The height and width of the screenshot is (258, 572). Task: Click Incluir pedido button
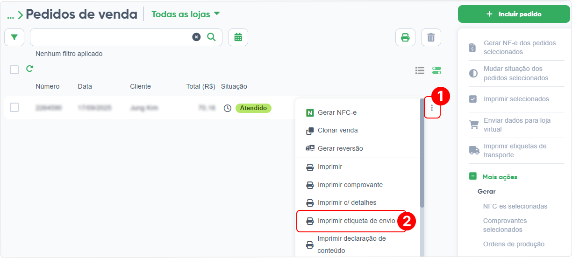point(514,14)
